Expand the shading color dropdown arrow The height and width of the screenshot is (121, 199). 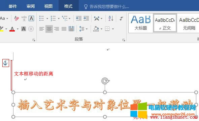pos(102,29)
